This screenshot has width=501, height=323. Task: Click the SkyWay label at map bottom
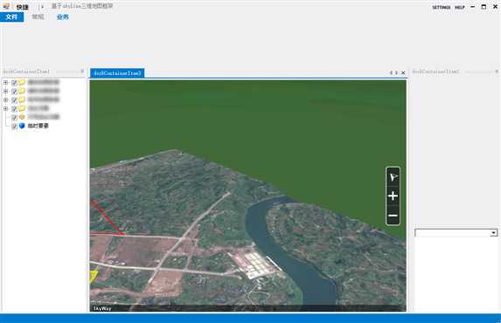[102, 308]
